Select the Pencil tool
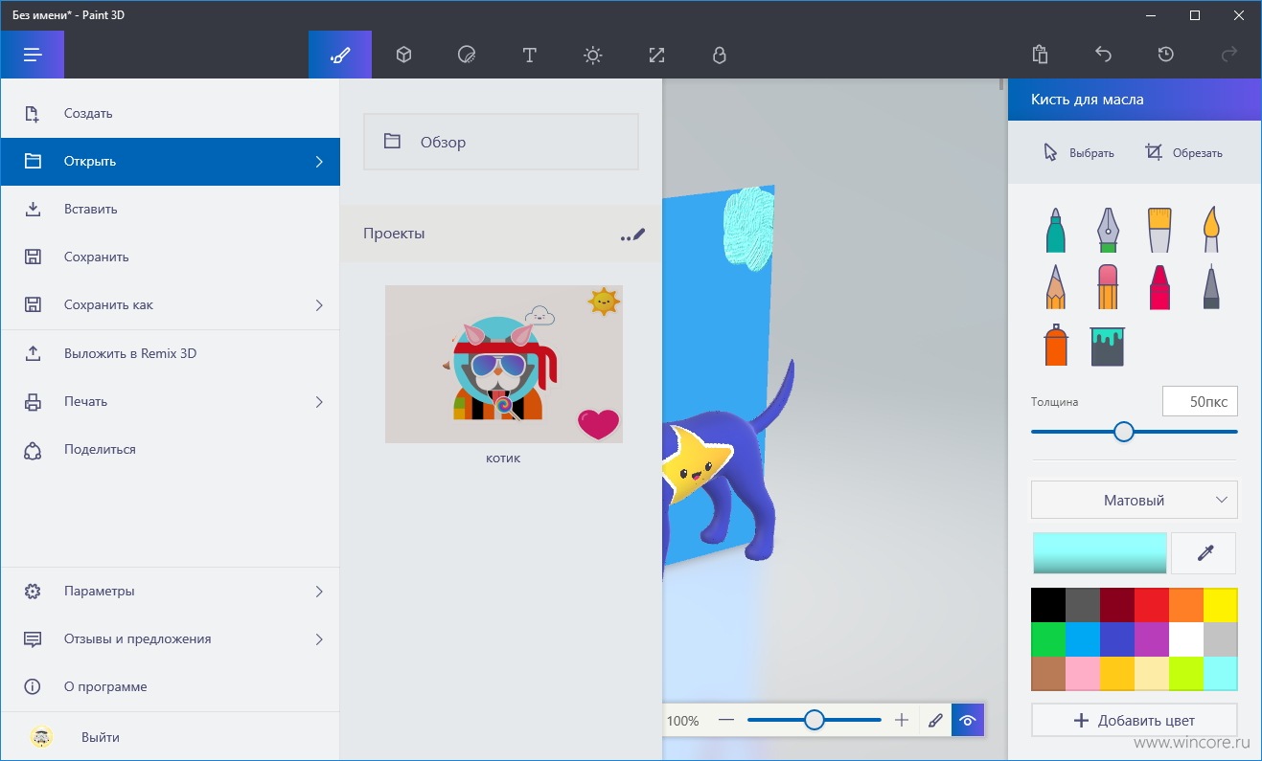 1055,287
